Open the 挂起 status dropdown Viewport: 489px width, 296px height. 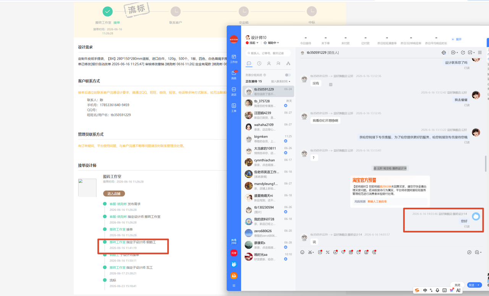(252, 43)
